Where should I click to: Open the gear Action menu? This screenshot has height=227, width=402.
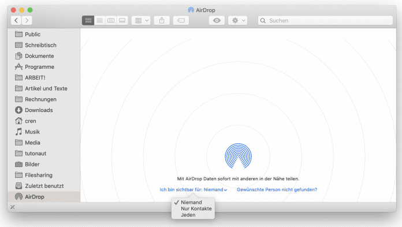pos(237,21)
